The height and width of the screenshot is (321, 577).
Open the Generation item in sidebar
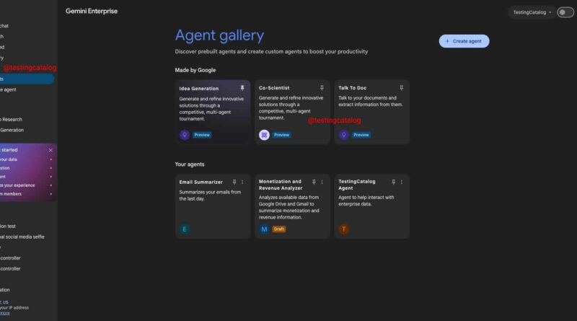tap(27, 130)
